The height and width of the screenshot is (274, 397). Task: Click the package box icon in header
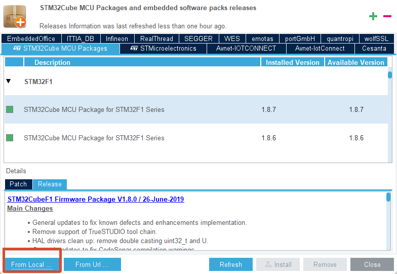(15, 16)
